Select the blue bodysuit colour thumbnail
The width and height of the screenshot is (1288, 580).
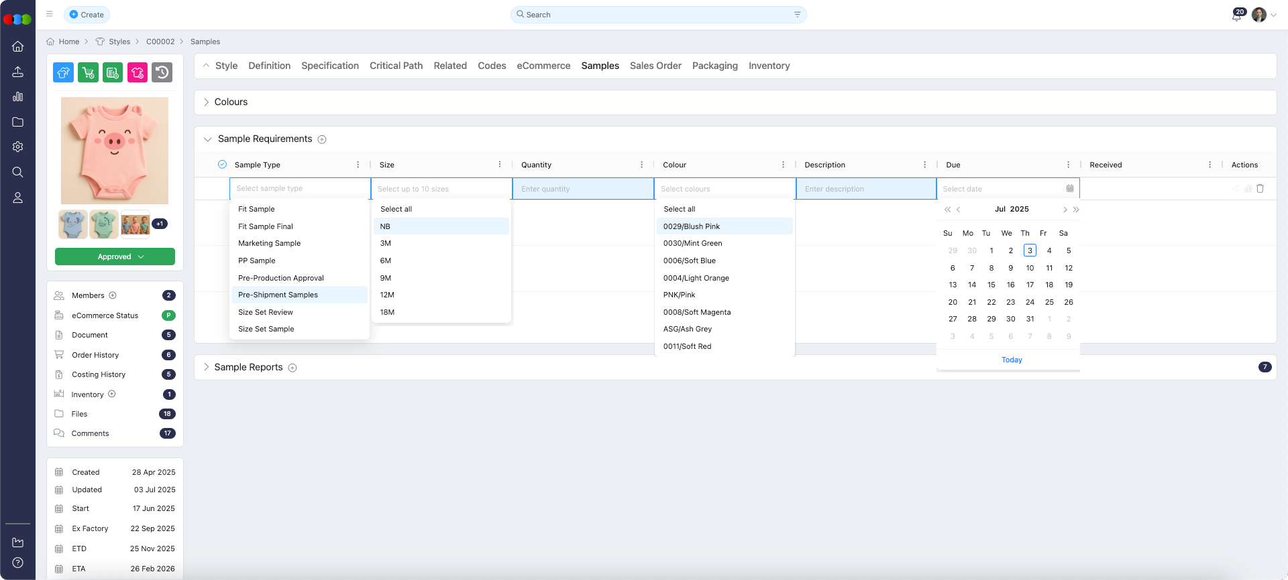(x=72, y=224)
